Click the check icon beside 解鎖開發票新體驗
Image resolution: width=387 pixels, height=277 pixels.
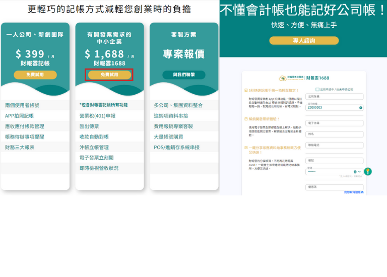pos(246,119)
